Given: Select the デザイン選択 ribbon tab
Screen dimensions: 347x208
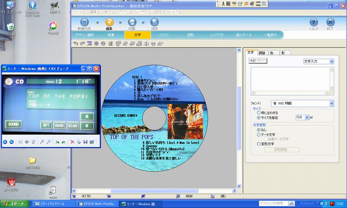Looking at the screenshot, I should [84, 35].
